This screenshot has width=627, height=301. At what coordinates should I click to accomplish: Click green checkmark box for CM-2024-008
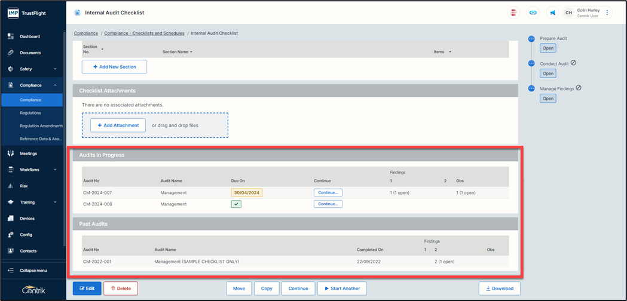[237, 204]
